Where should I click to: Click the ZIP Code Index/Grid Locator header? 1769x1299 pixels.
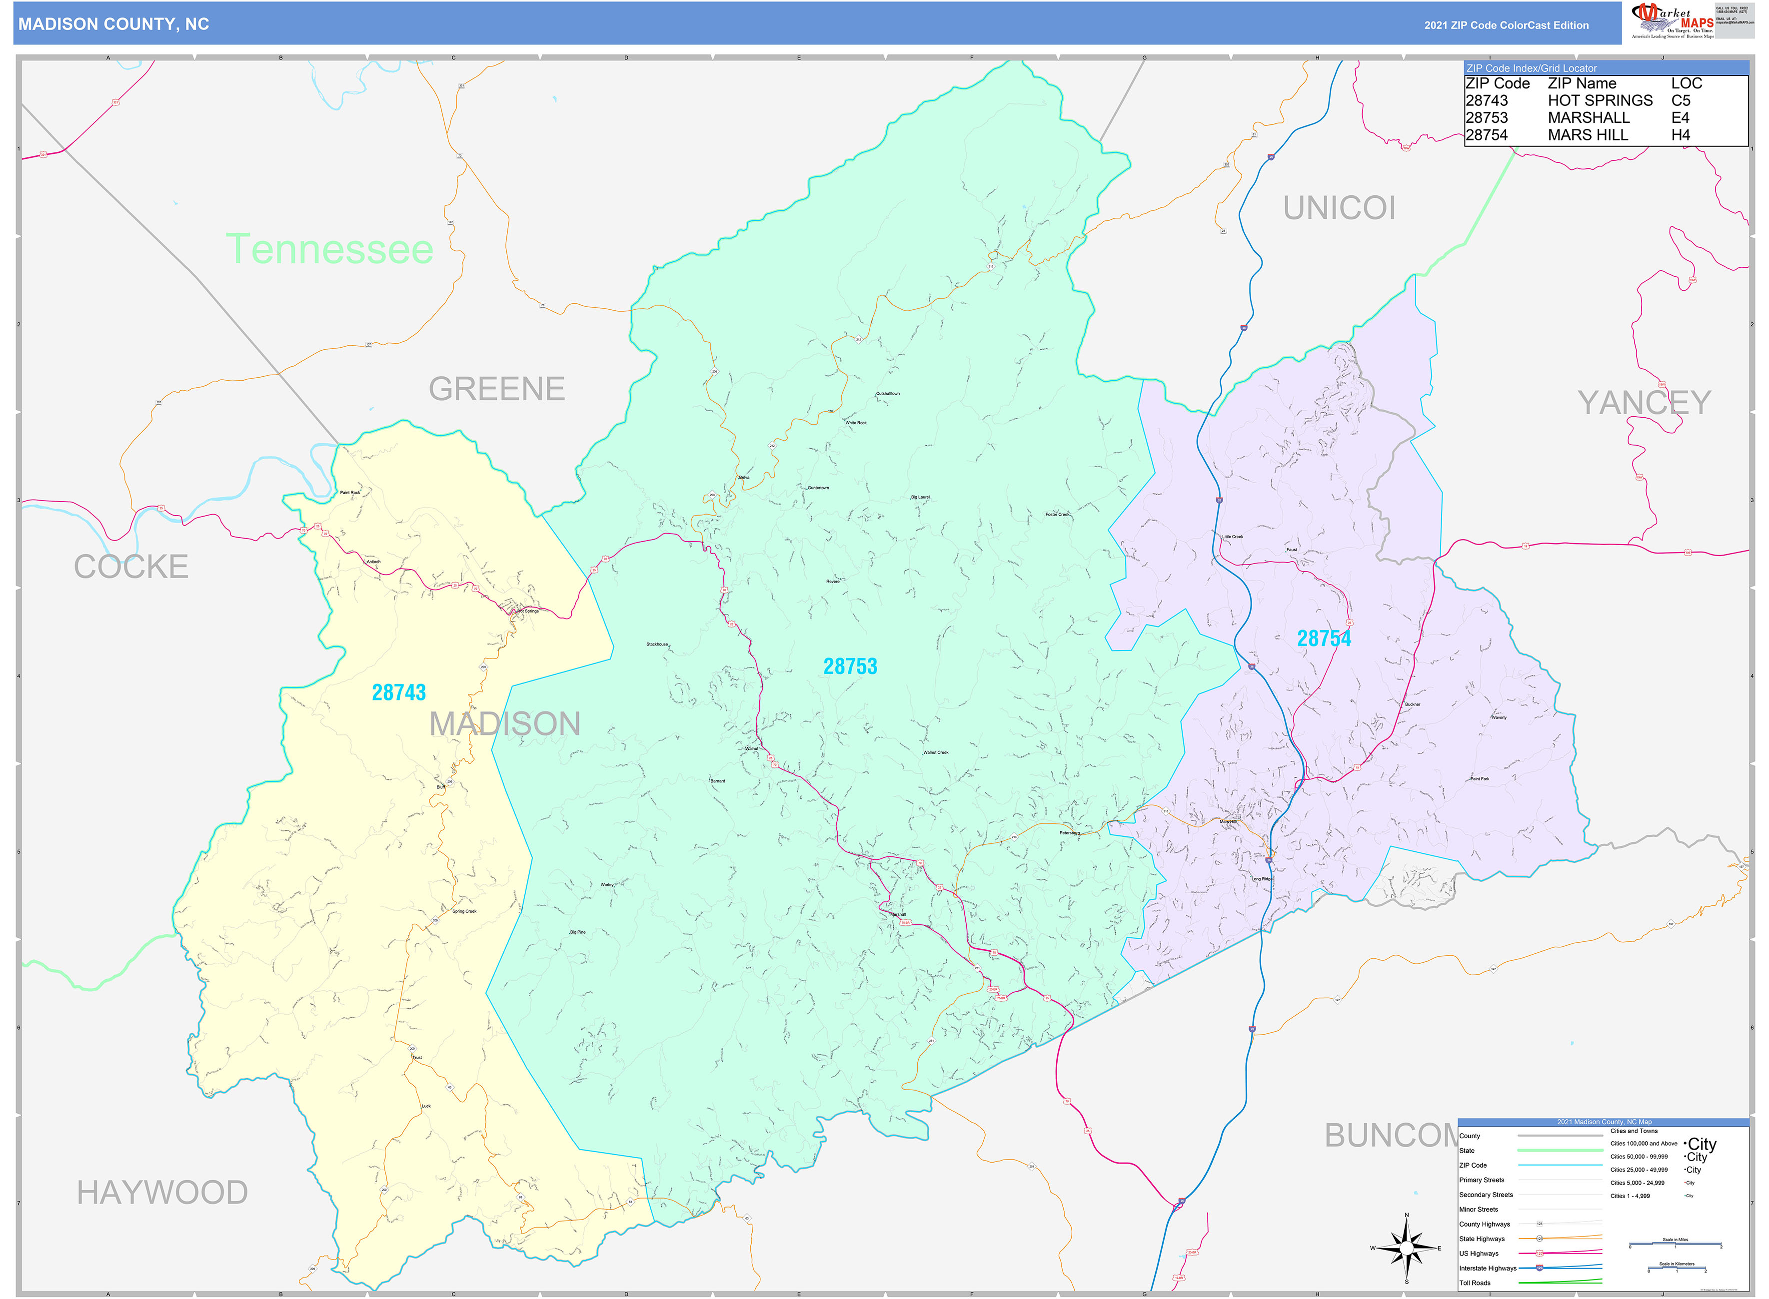(x=1531, y=68)
